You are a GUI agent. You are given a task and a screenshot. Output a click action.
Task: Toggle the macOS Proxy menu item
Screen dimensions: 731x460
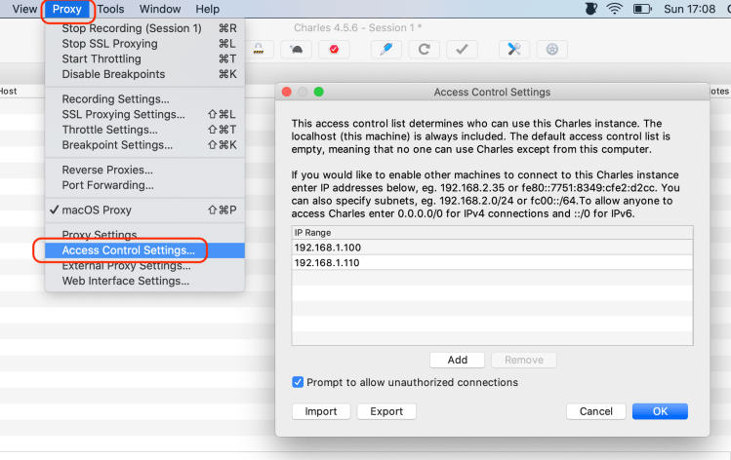click(x=97, y=210)
